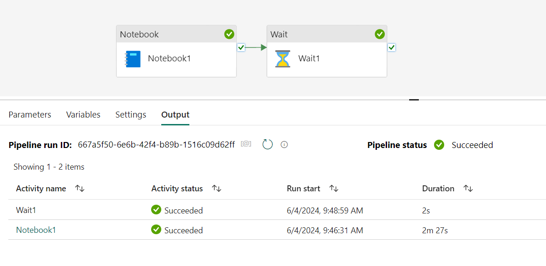
Task: Select the Wait1 label on the canvas
Action: 309,58
